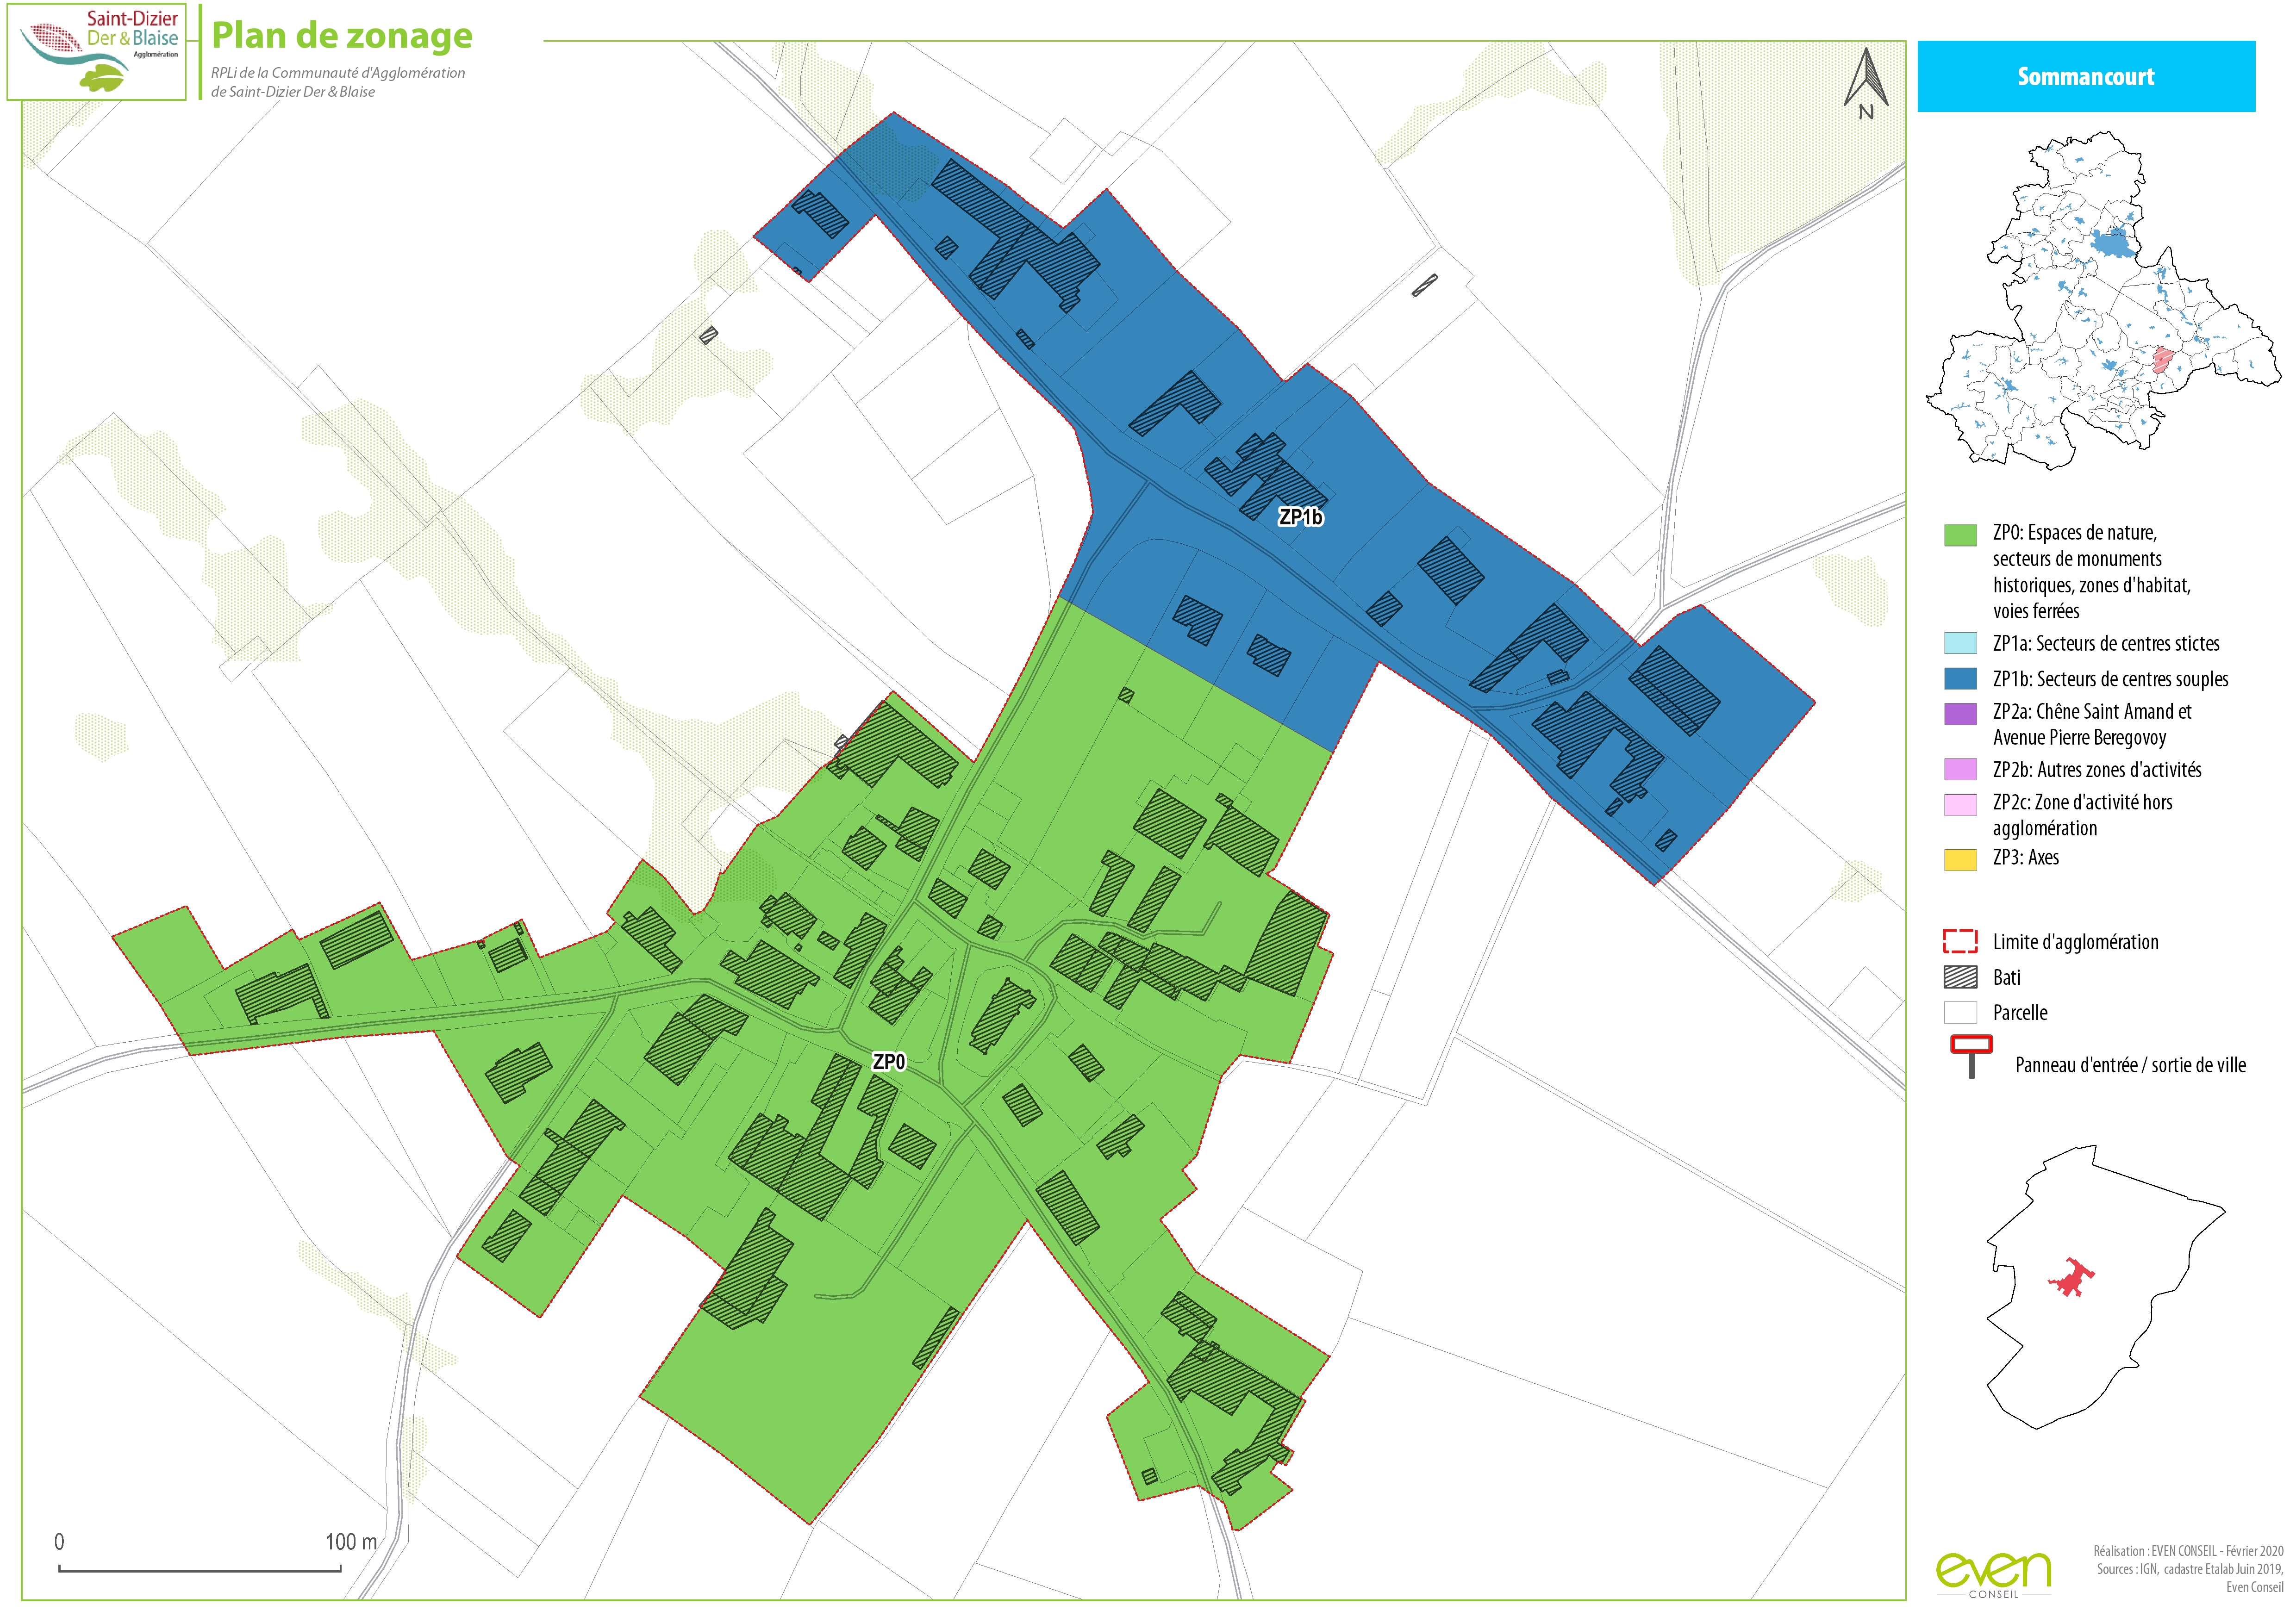This screenshot has width=2296, height=1623.
Task: Click the 'Réalisation : EVEN CONSEIL' credit text
Action: (2188, 1551)
